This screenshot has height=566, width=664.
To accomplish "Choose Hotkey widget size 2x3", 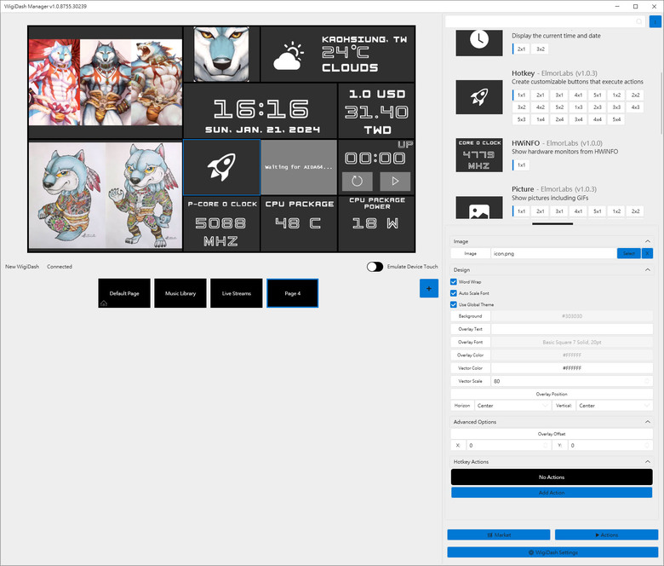I will pos(598,107).
